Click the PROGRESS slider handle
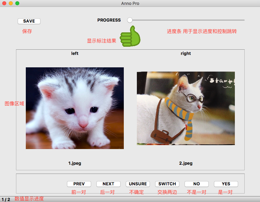Screen dimensions: 260x202 click(130, 20)
